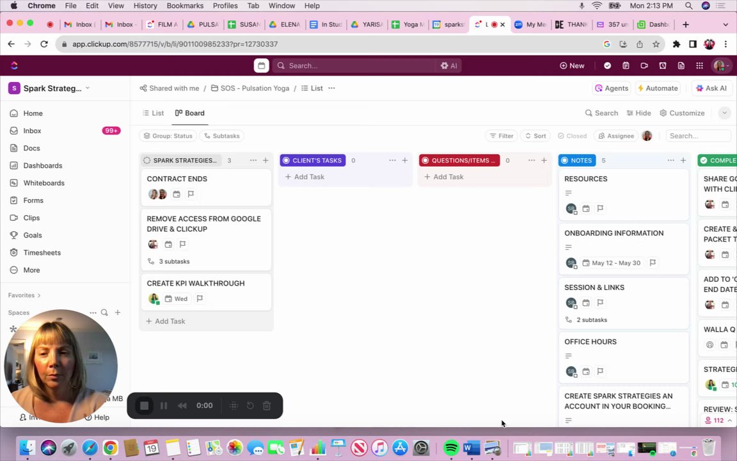Click the New button
Screen dimensions: 737x461
tap(572, 66)
